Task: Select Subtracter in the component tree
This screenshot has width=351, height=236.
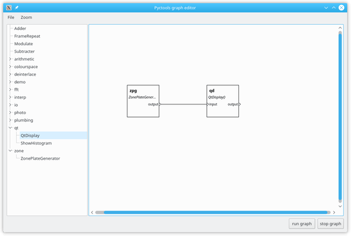Action: click(24, 52)
